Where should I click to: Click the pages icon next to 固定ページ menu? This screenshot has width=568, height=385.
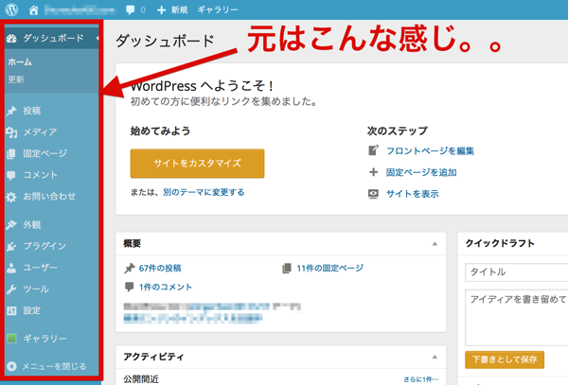(x=11, y=154)
